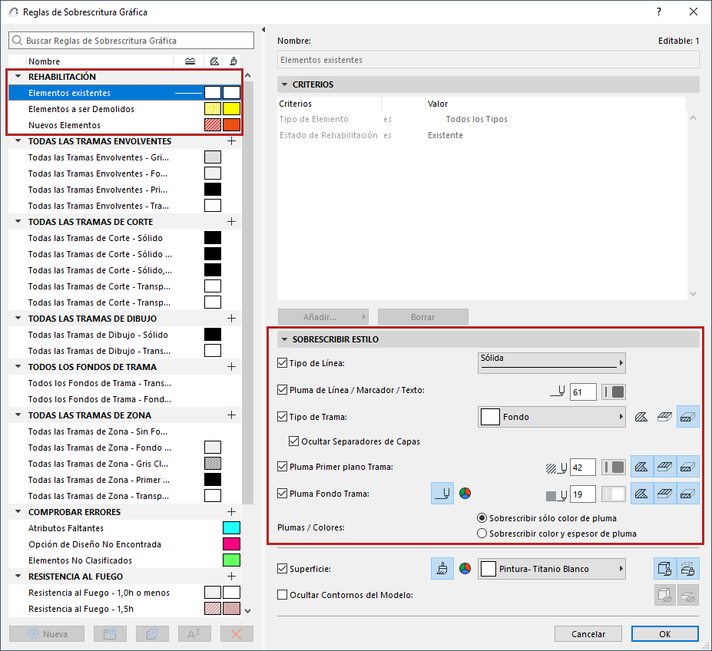Viewport: 712px width, 651px height.
Task: Click the line type column header icon
Action: pos(190,61)
